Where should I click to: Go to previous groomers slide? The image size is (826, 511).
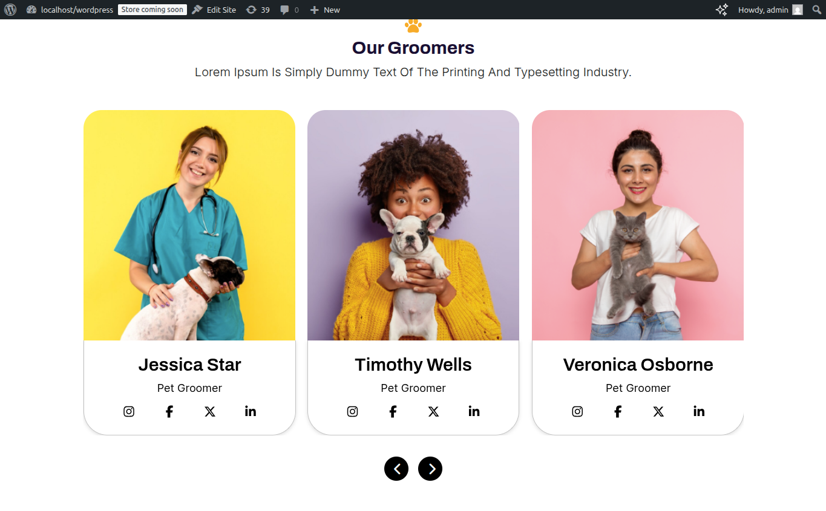396,469
